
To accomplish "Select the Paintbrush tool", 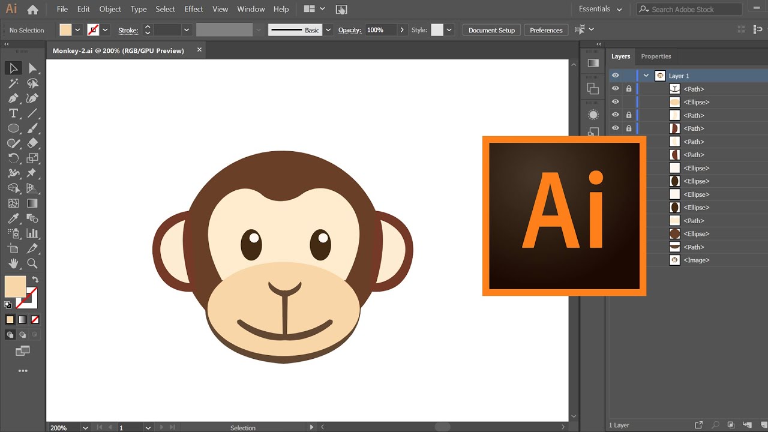I will (32, 128).
